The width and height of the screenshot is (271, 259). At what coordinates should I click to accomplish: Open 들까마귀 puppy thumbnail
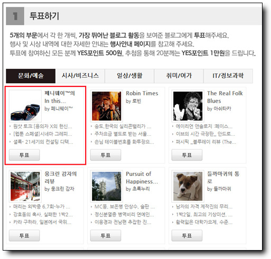[x=188, y=186]
